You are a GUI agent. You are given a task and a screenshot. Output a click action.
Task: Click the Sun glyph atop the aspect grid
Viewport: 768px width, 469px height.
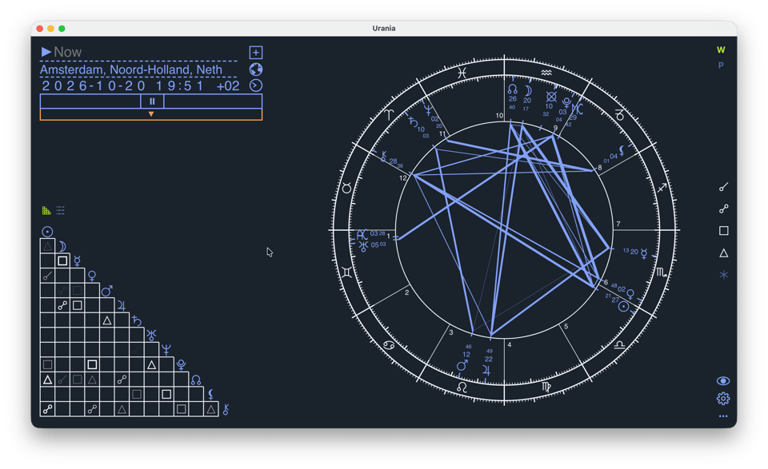coord(47,232)
